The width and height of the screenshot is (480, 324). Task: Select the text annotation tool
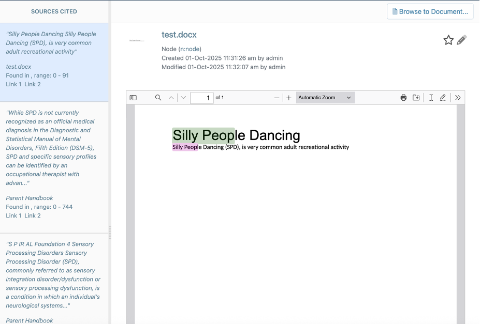point(431,98)
